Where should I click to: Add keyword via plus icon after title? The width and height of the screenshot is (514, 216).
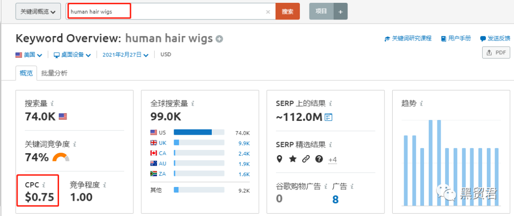(219, 39)
